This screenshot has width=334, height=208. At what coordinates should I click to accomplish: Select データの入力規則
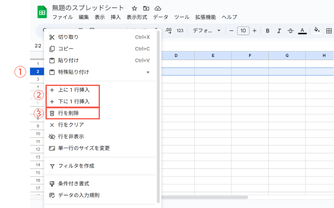tap(100, 195)
